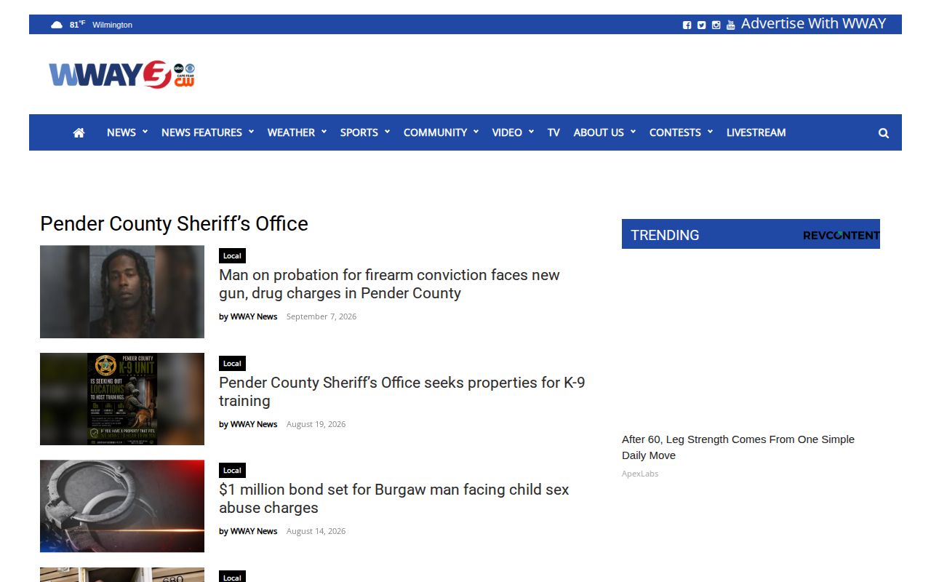The image size is (931, 582).
Task: Click the Wilmington weather location
Action: tap(112, 25)
